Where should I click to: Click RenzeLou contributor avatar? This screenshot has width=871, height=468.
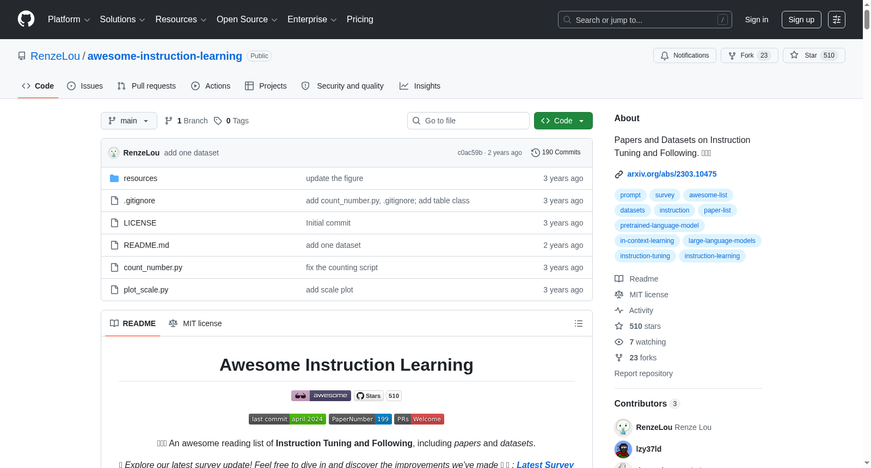[623, 427]
